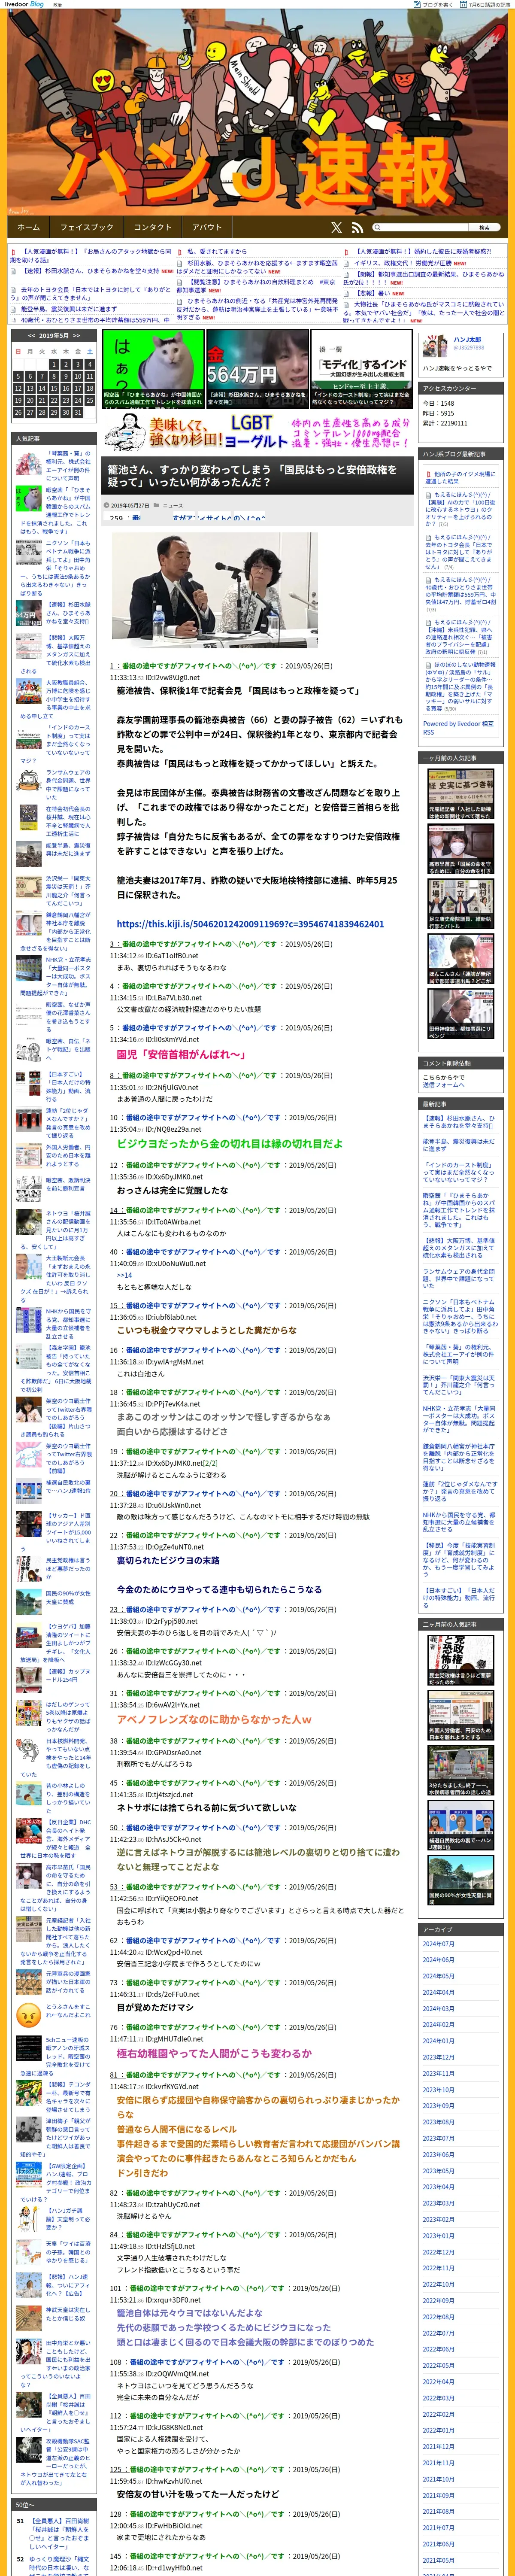The height and width of the screenshot is (2576, 515).
Task: Click the livedoor Blog logo
Action: 25,4
